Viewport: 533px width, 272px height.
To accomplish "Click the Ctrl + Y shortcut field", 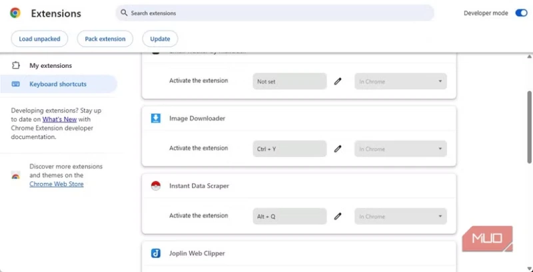I will (x=289, y=149).
